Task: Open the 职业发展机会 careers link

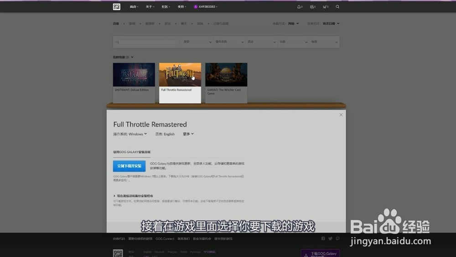Action: coord(202,239)
